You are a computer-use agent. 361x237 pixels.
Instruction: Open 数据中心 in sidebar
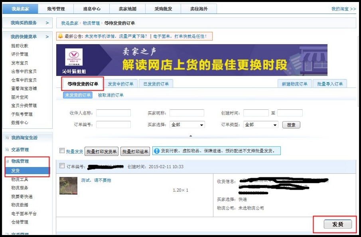coord(20,122)
